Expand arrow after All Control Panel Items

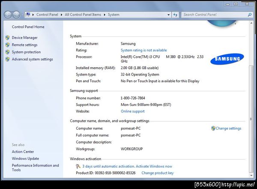pos(105,15)
